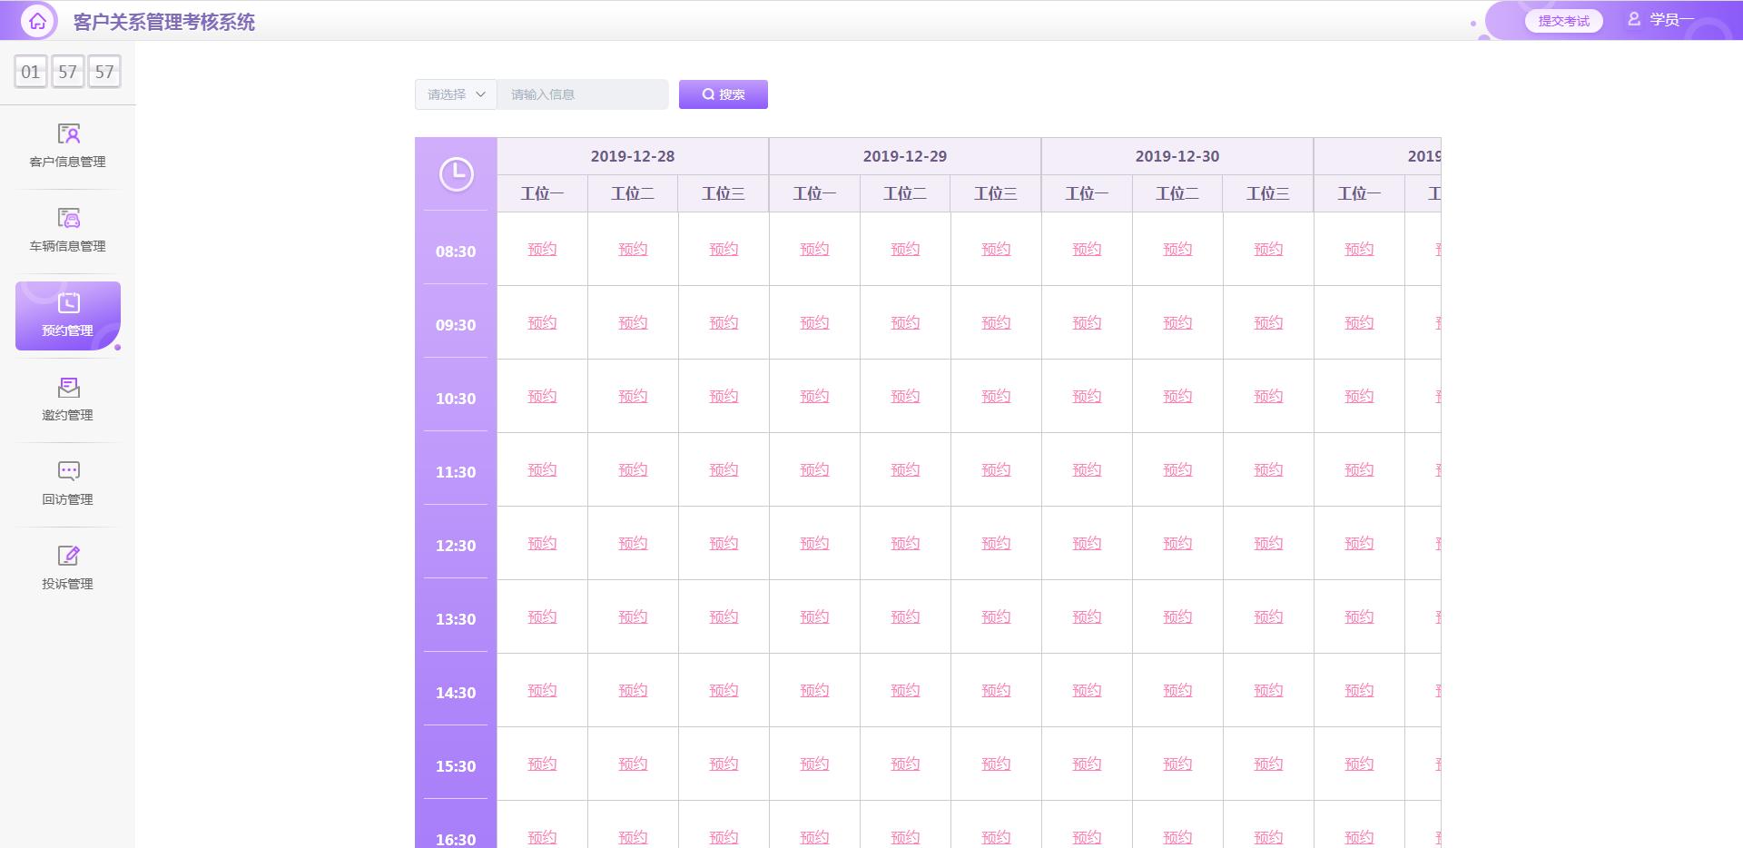
Task: Click 提交考试 button
Action: pyautogui.click(x=1563, y=21)
